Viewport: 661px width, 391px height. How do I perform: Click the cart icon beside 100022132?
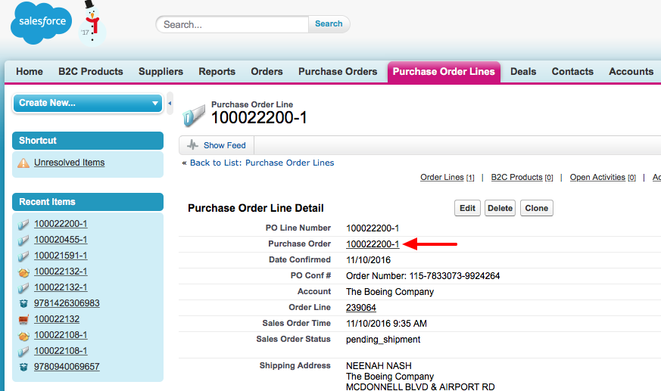click(x=23, y=319)
